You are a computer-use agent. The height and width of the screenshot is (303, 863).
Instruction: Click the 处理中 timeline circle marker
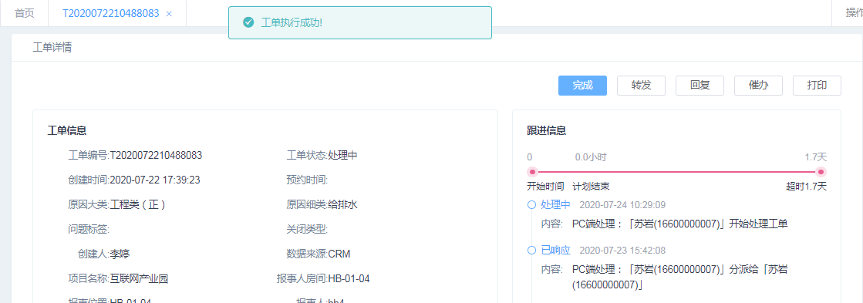click(531, 205)
